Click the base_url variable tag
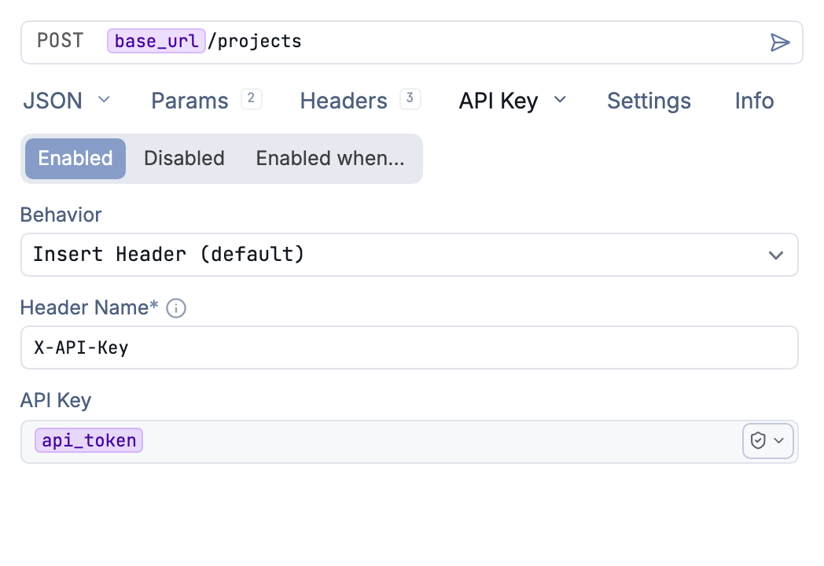 (156, 41)
